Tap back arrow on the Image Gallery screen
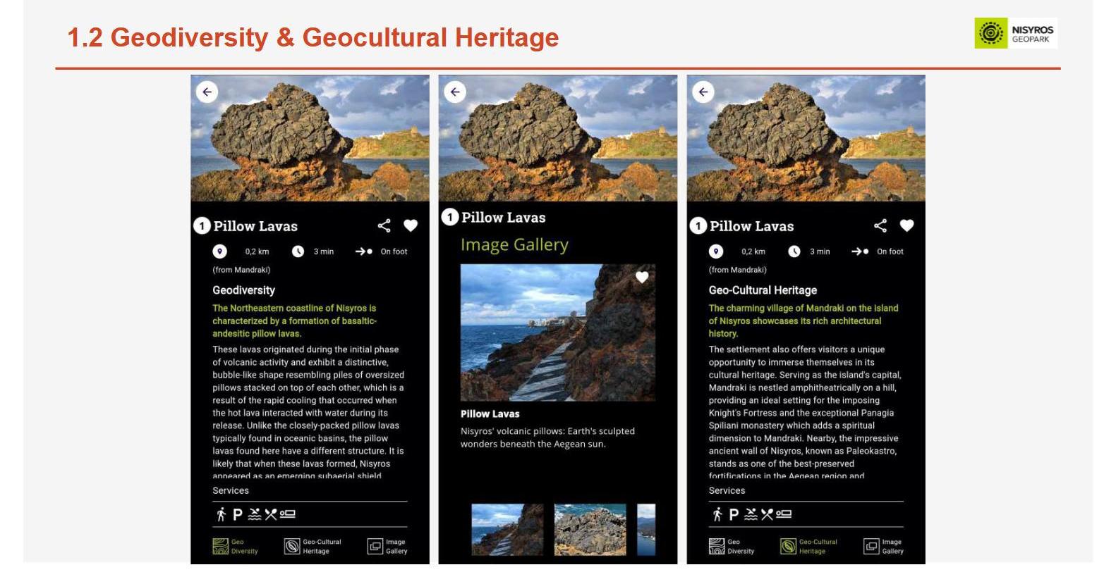 click(x=455, y=92)
